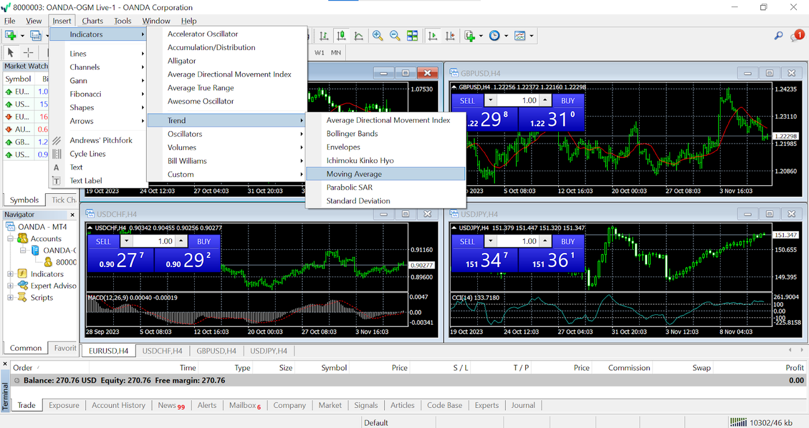Toggle the chart shift
Viewport: 809px width, 428px height.
click(450, 35)
